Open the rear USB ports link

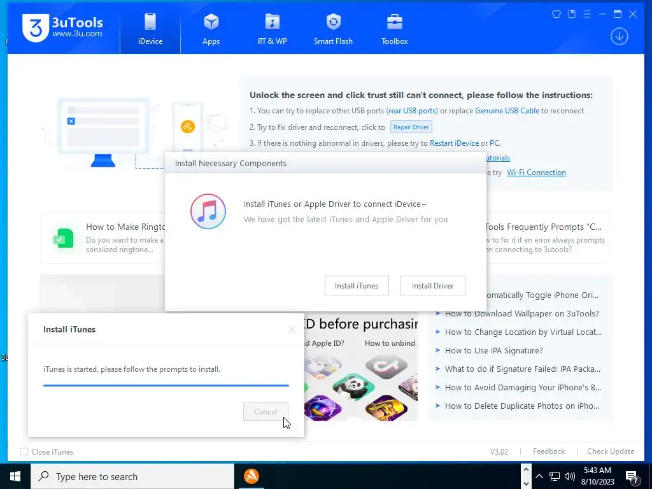tap(412, 111)
